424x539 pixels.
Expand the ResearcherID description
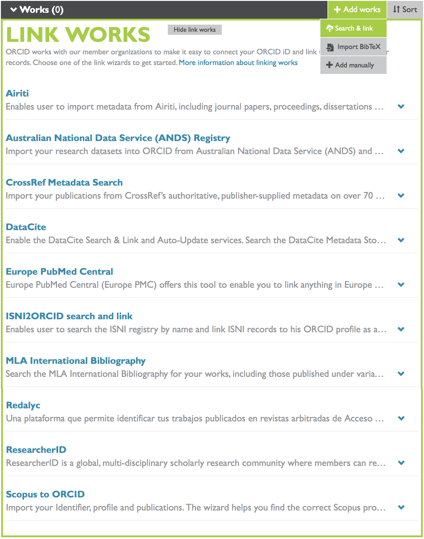[401, 463]
